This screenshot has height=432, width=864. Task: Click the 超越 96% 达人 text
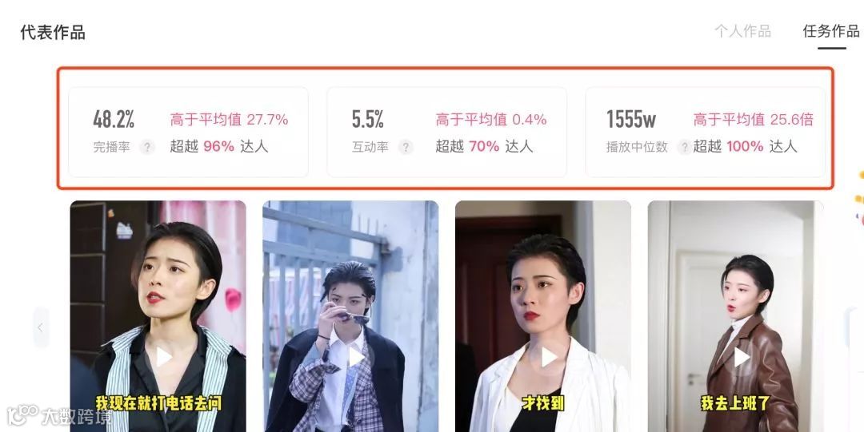pos(218,146)
